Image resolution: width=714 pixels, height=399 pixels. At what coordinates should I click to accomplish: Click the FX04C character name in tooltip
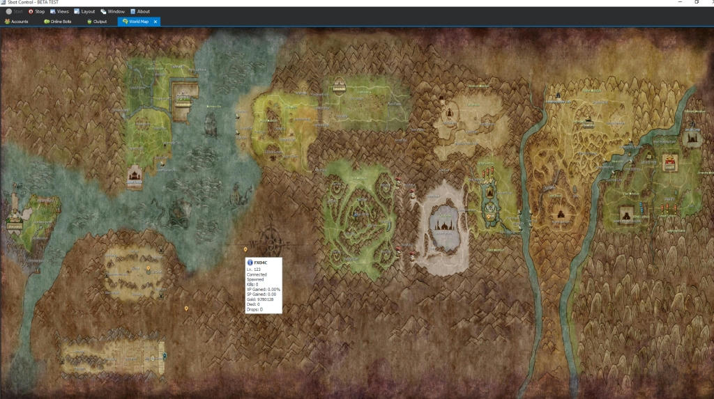point(261,263)
